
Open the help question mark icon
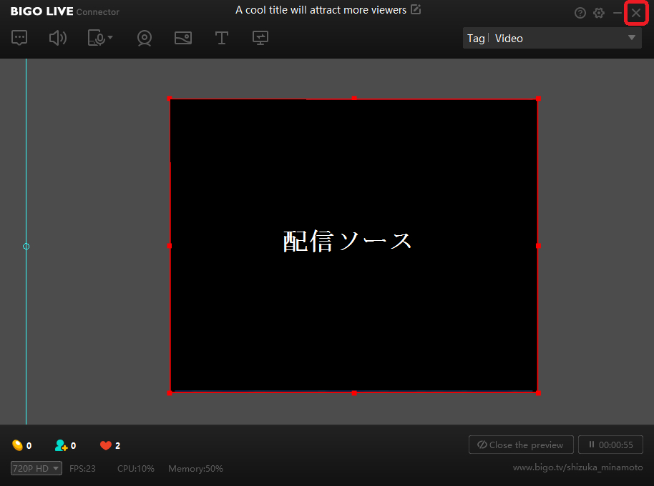tap(580, 13)
